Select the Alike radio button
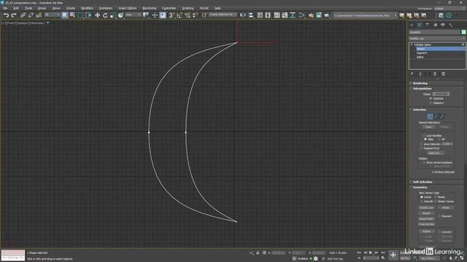The image size is (467, 262). [425, 139]
